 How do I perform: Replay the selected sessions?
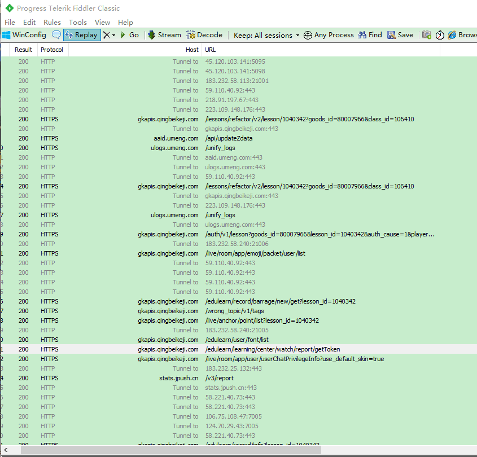click(x=82, y=35)
